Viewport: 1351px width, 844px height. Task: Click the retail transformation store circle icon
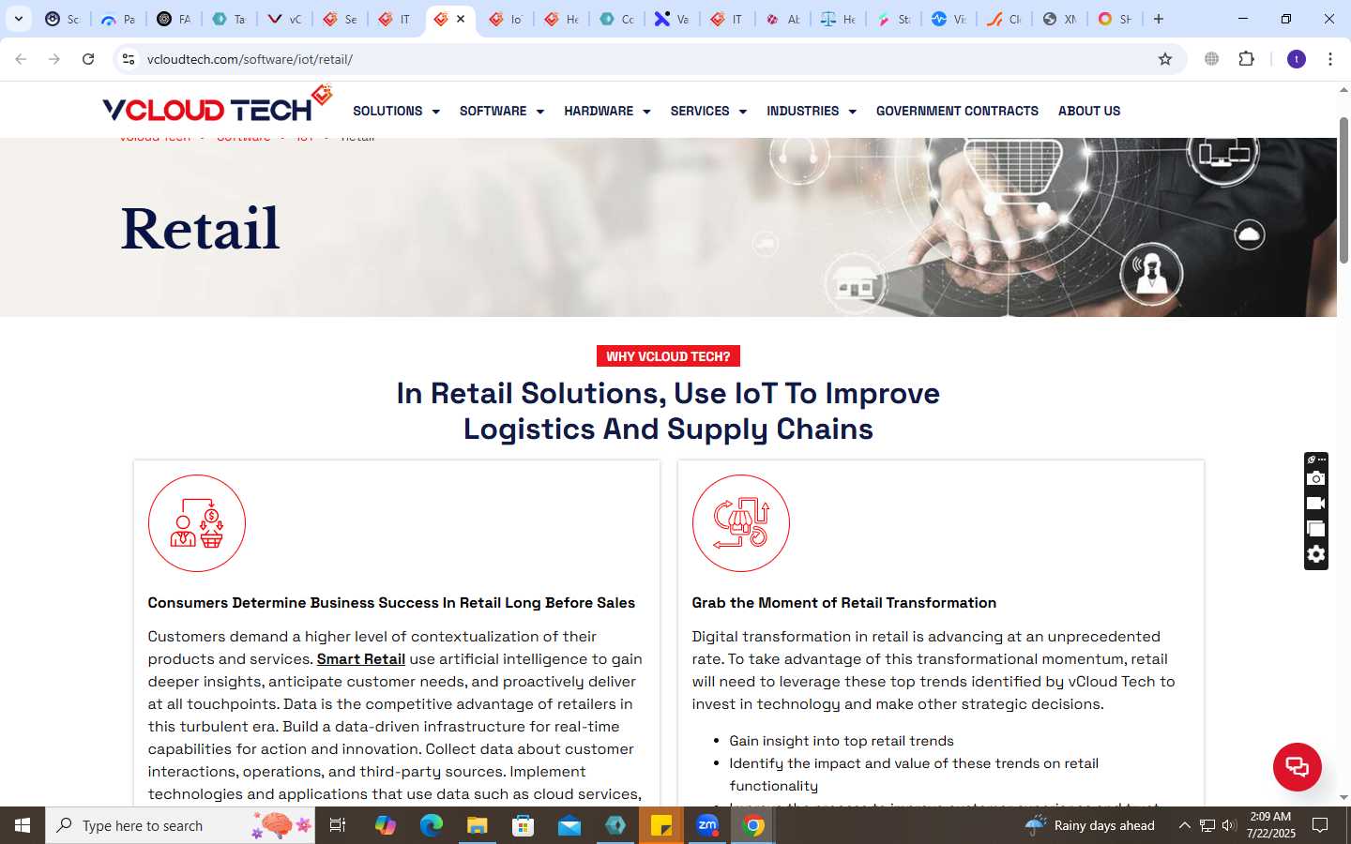[741, 523]
